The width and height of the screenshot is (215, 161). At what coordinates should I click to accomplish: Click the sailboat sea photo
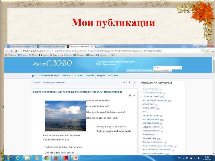click(x=65, y=116)
